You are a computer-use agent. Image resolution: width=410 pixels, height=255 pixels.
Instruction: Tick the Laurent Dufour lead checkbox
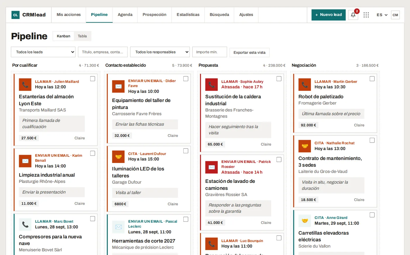point(186,151)
